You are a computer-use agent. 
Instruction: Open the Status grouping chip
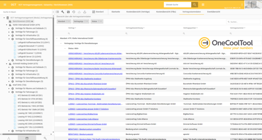pos(97,21)
